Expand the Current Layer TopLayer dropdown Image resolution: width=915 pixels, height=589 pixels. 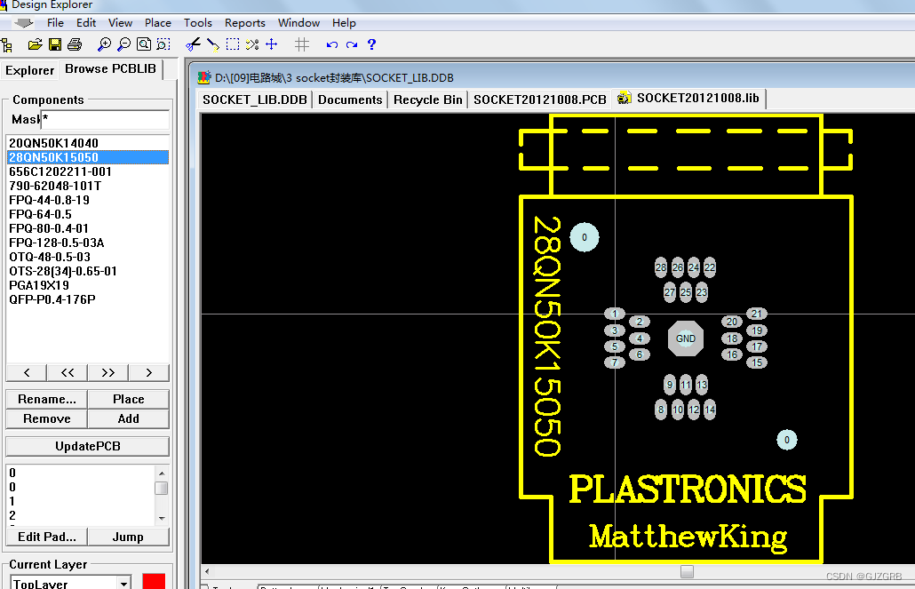[x=123, y=583]
